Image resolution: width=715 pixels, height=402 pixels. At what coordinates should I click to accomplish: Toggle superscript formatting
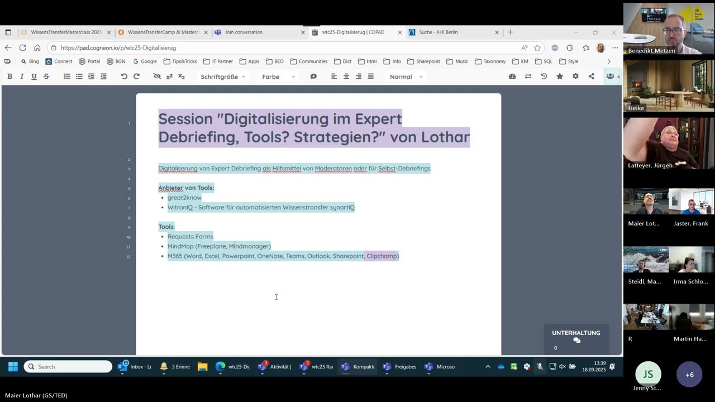point(169,76)
